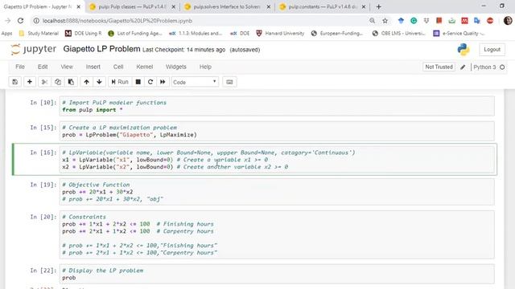Open the command palette keyboard icon
Image resolution: width=515 pixels, height=289 pixels.
[229, 82]
